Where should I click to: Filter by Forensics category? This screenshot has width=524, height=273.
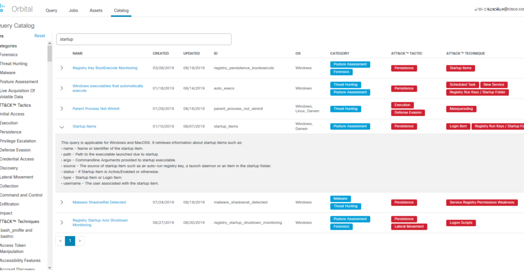[x=9, y=54]
